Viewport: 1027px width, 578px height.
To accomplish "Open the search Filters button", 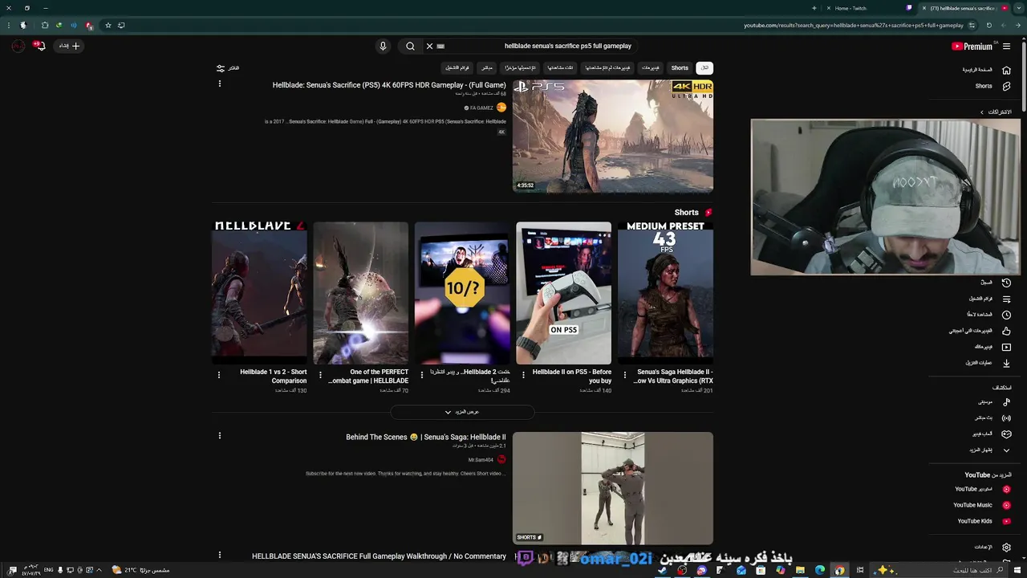I will coord(228,68).
